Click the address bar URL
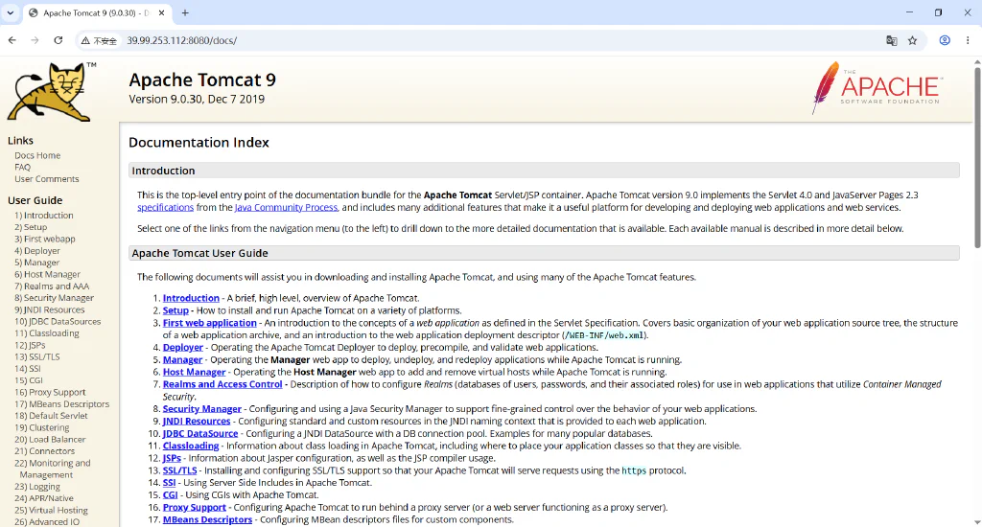Screen dimensions: 982x527 [181, 40]
